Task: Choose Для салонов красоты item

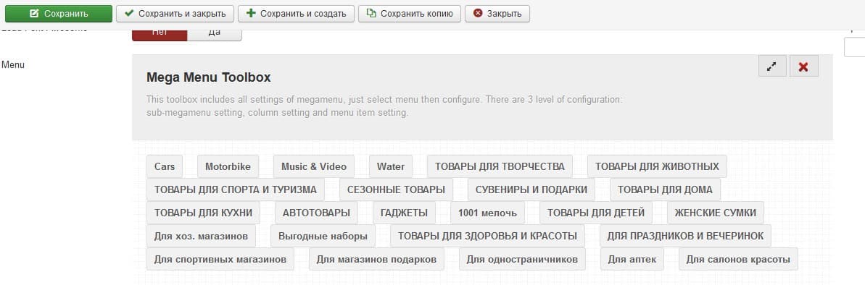Action: [x=738, y=259]
